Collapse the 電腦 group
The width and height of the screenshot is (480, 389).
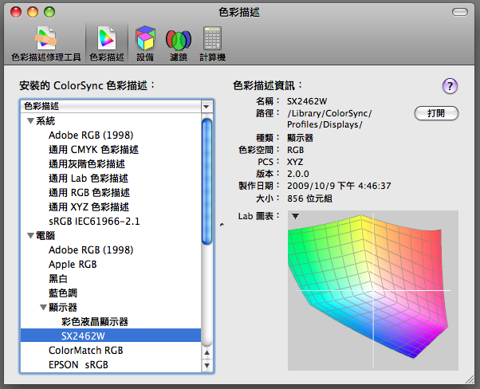[30, 236]
